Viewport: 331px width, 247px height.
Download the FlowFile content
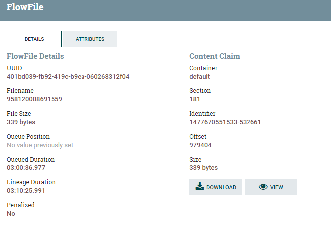point(216,187)
